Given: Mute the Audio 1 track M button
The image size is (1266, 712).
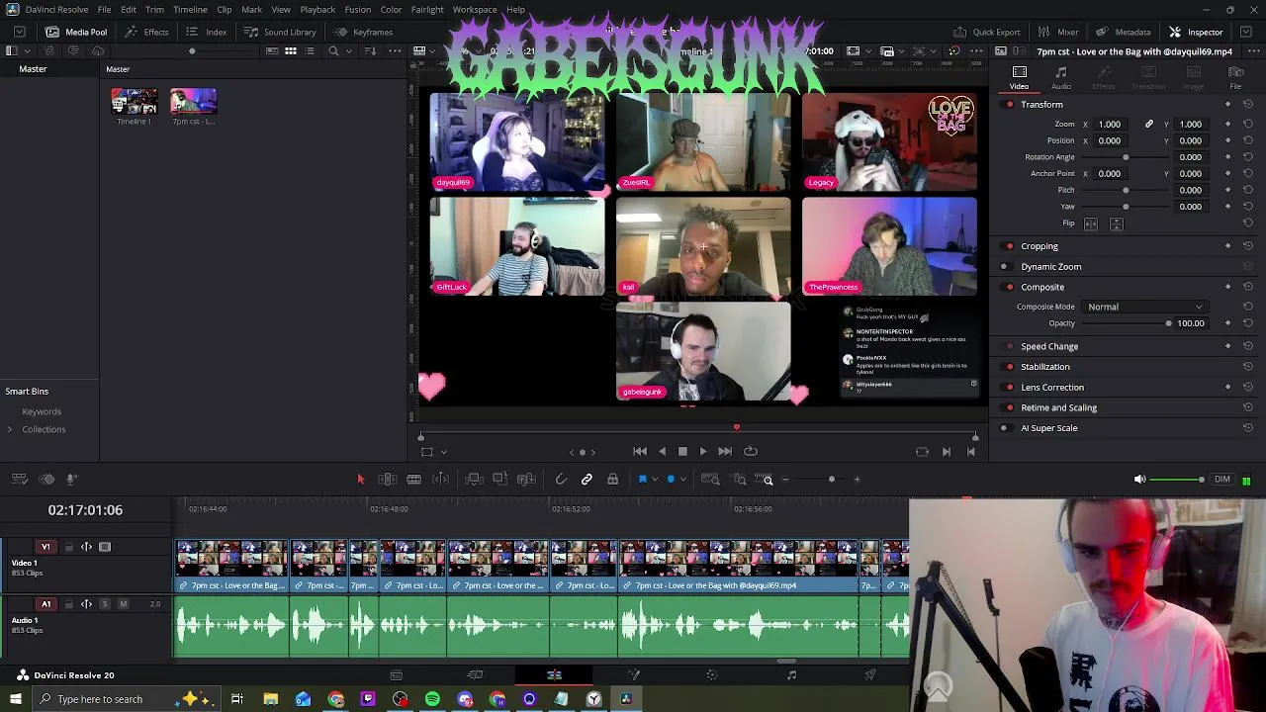Looking at the screenshot, I should [x=123, y=604].
